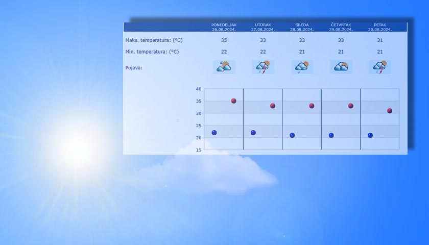Click the red max temperature dot for Petak
Viewport: 429px width, 245px height.
(390, 111)
